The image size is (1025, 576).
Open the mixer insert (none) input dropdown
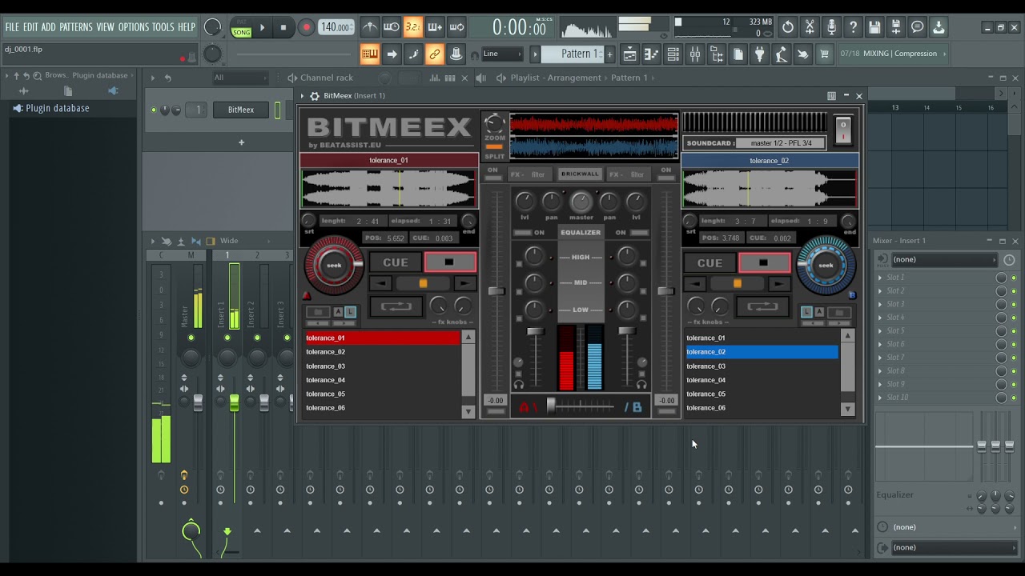(x=945, y=259)
